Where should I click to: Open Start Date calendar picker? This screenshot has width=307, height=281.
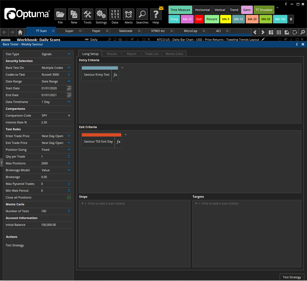click(x=69, y=88)
